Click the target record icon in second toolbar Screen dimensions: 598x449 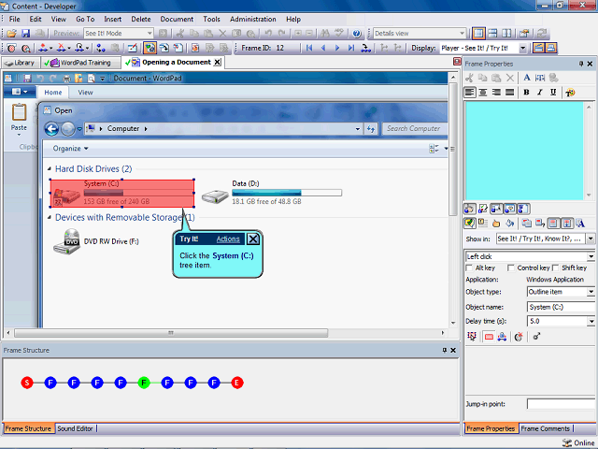click(11, 48)
